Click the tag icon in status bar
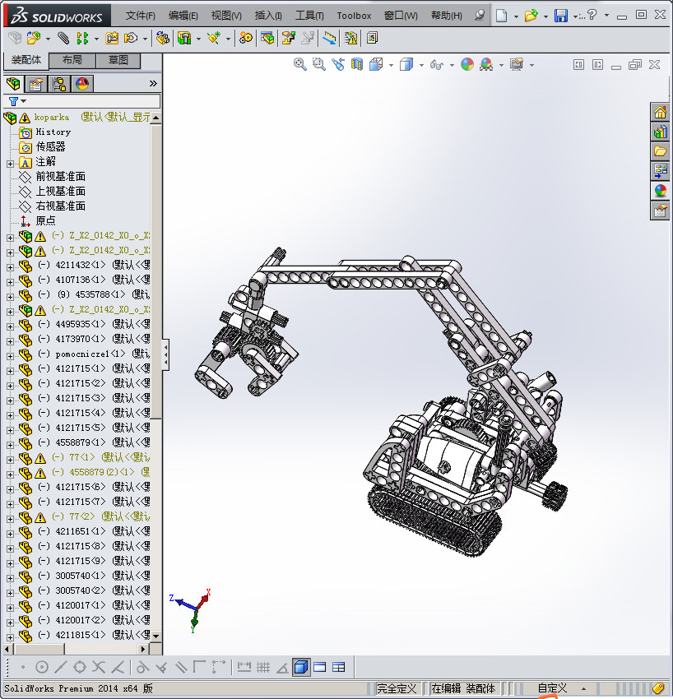The width and height of the screenshot is (673, 699). 658,688
